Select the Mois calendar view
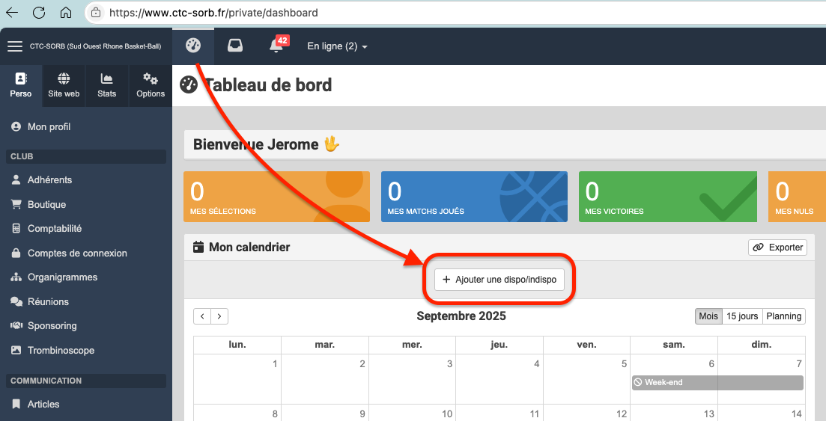This screenshot has width=826, height=421. click(708, 316)
